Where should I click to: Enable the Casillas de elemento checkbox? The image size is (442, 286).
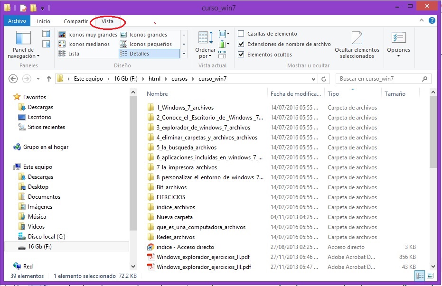[241, 34]
